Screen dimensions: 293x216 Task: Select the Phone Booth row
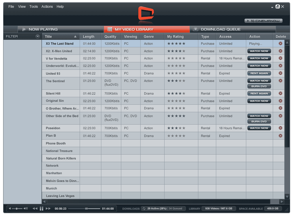pyautogui.click(x=163, y=143)
